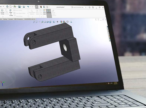This screenshot has height=108, width=146.
Task: Toggle the Rapid Sketch mode
Action: click(45, 12)
